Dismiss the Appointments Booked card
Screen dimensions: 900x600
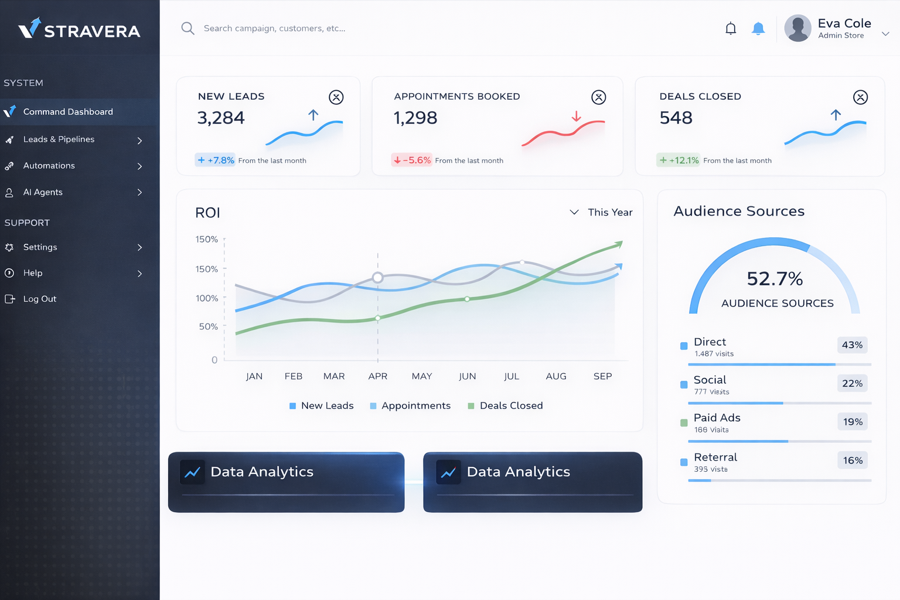coord(599,97)
